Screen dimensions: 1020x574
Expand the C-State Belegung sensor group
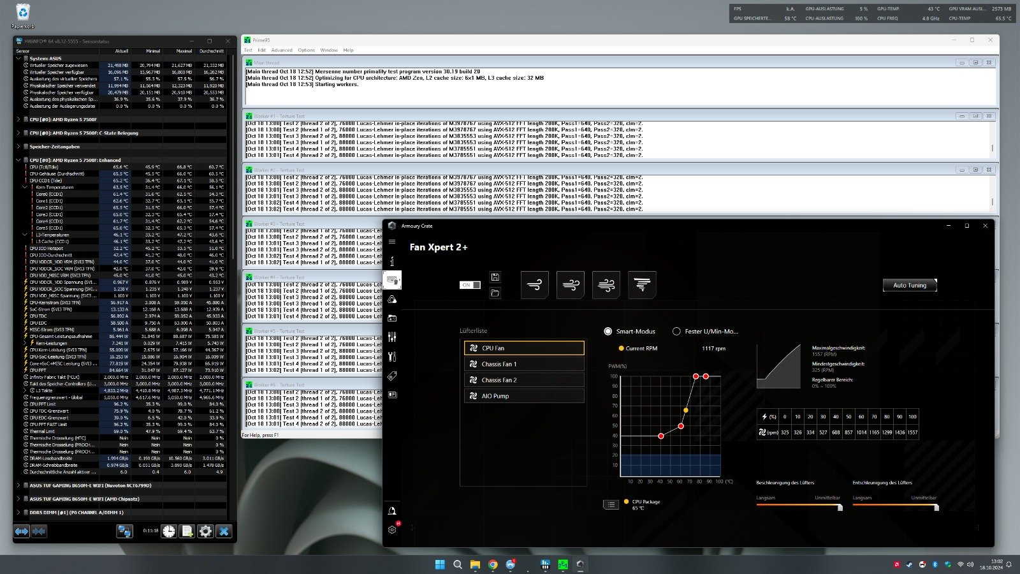click(x=18, y=133)
